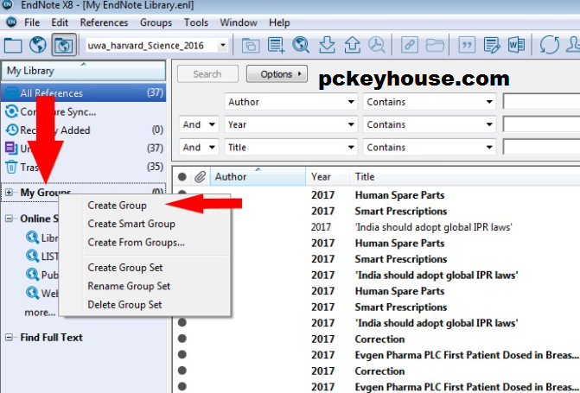Click the Open Link chain icon

tap(410, 45)
